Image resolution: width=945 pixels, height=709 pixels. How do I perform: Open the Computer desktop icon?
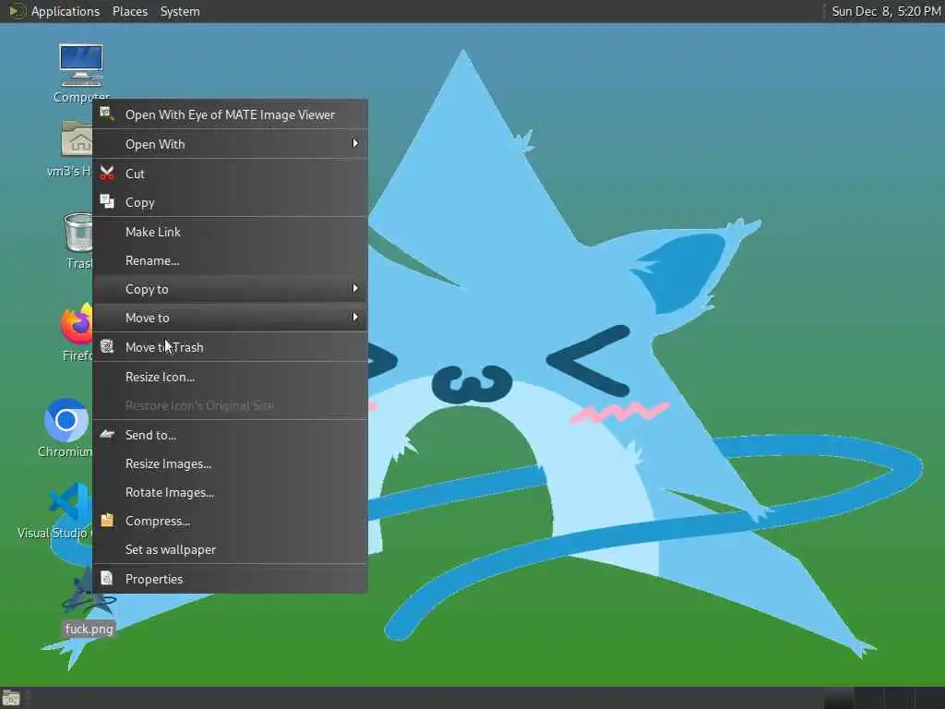pos(81,66)
